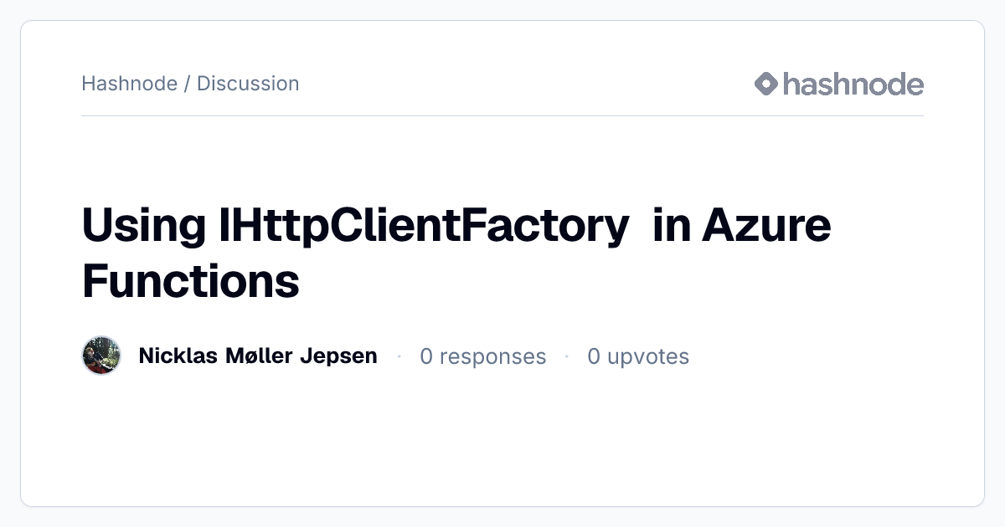Image resolution: width=1005 pixels, height=527 pixels.
Task: Click the word upvotes beside the zero
Action: tap(648, 357)
